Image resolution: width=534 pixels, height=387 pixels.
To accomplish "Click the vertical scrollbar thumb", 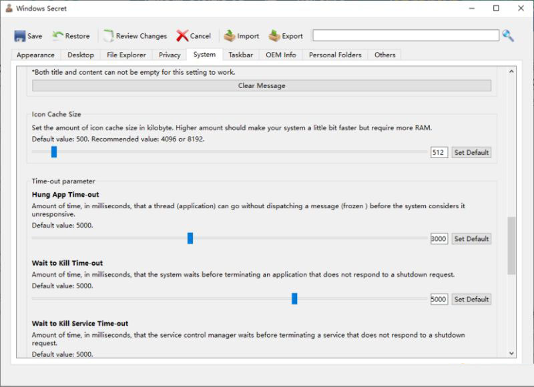I will tap(511, 246).
